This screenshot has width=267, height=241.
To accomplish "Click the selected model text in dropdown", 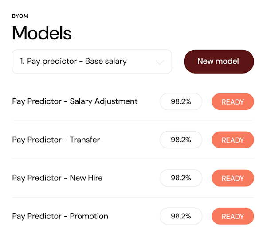I will tap(74, 62).
